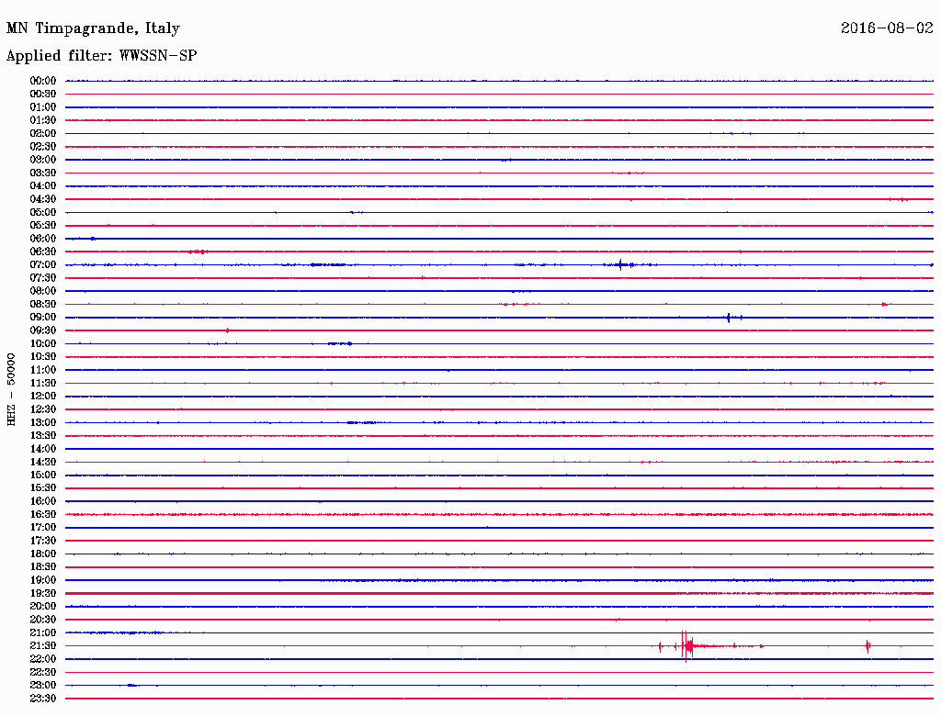Select the 06:30 time label

point(43,252)
